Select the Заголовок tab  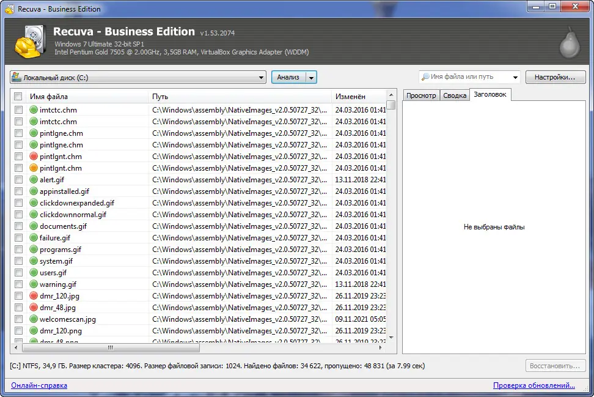[490, 94]
